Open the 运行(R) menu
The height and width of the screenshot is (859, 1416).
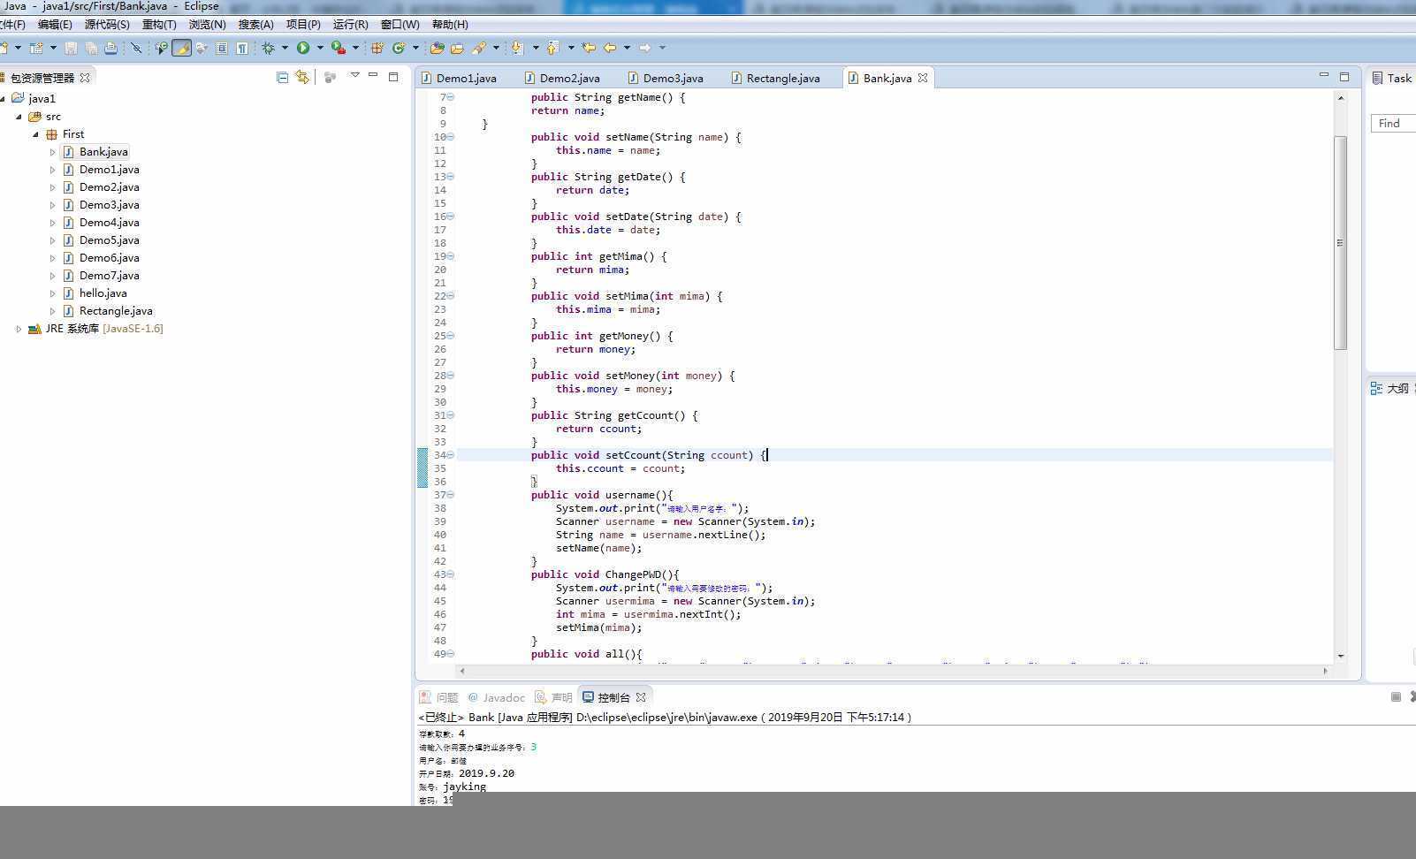[x=351, y=25]
